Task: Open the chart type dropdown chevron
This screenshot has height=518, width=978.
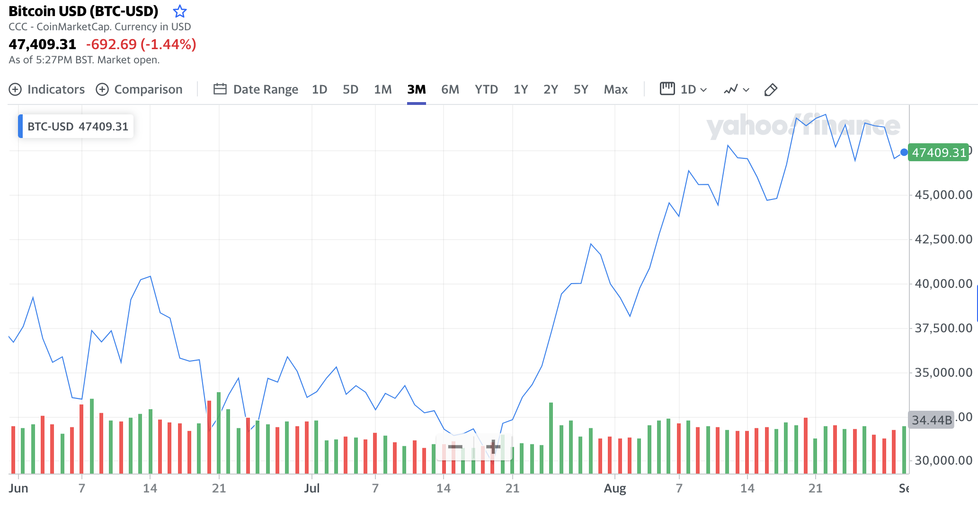Action: tap(747, 90)
